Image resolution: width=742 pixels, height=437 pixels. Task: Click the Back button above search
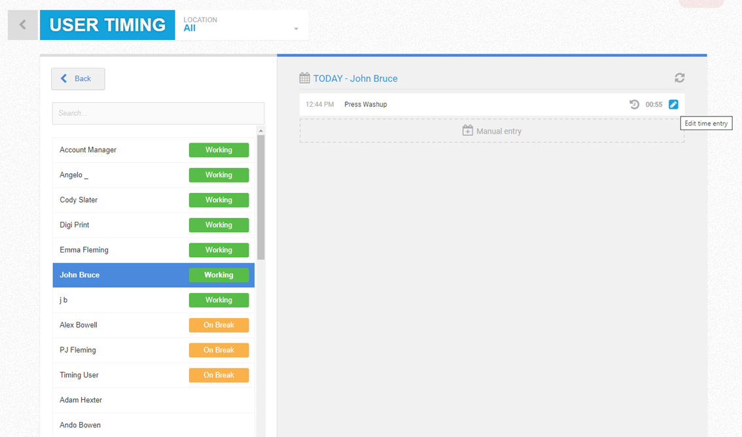[78, 79]
